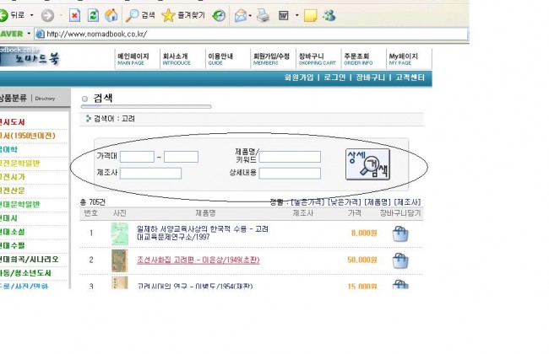Click the thumbnail of the first book
Image resolution: width=549 pixels, height=354 pixels.
tap(119, 233)
